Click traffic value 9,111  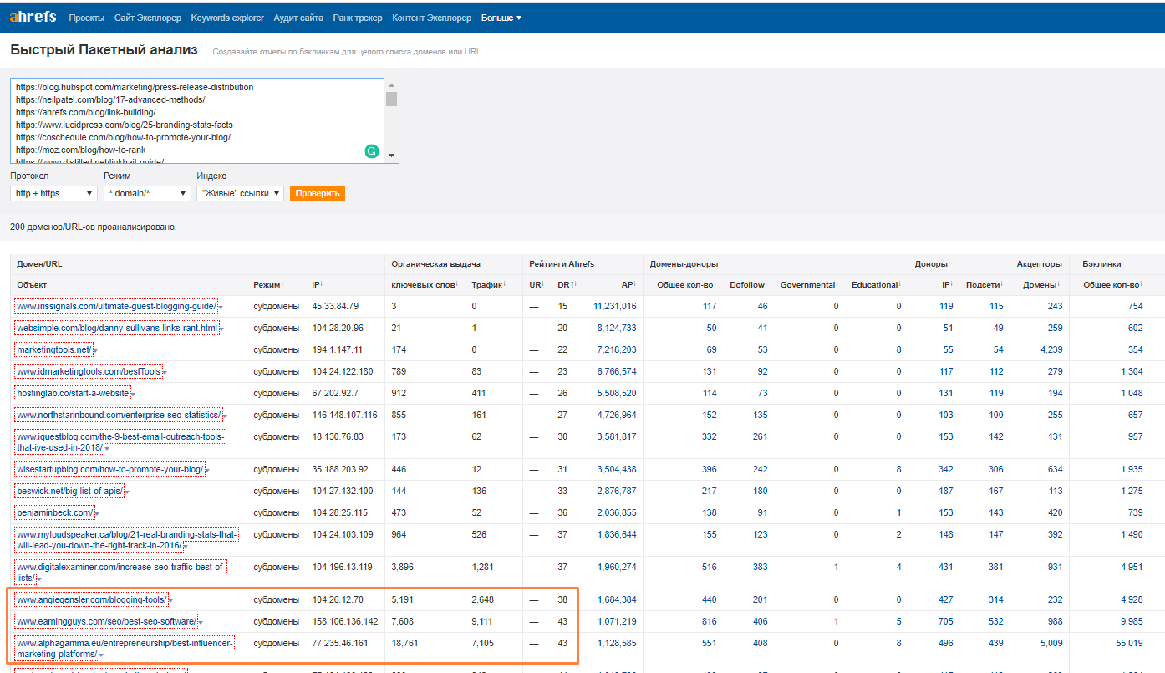[x=483, y=622]
